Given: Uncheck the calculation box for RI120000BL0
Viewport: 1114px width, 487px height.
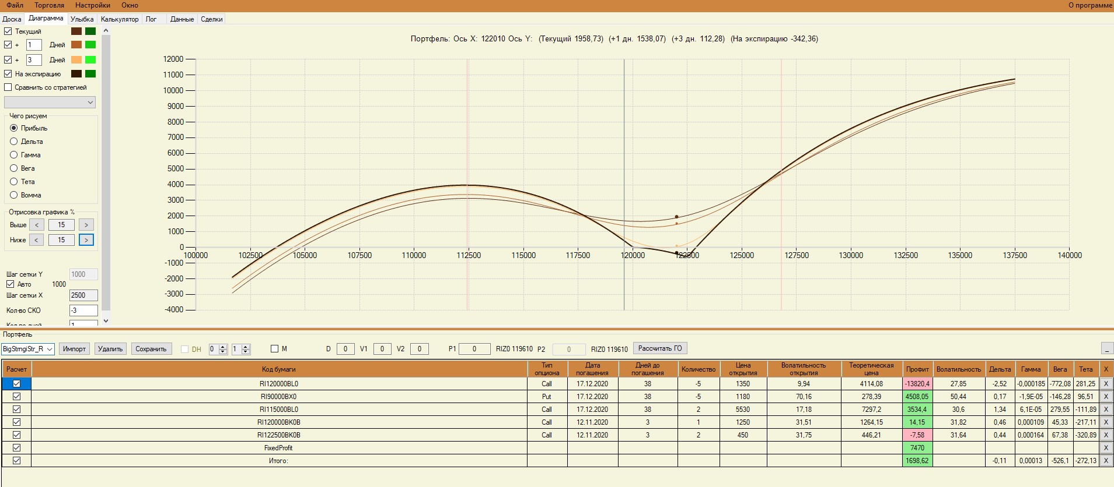Looking at the screenshot, I should (16, 384).
